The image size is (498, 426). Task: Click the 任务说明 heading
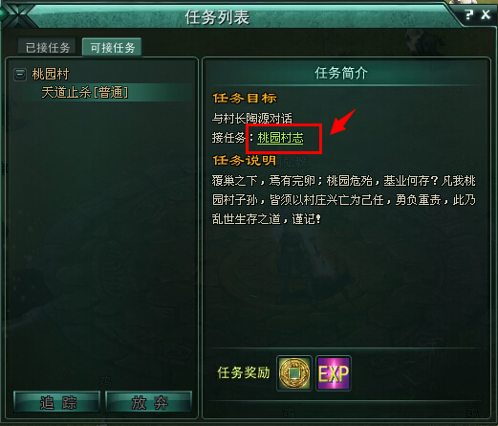(x=244, y=160)
